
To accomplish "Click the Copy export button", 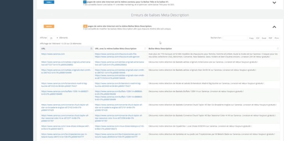I will pos(251,38).
